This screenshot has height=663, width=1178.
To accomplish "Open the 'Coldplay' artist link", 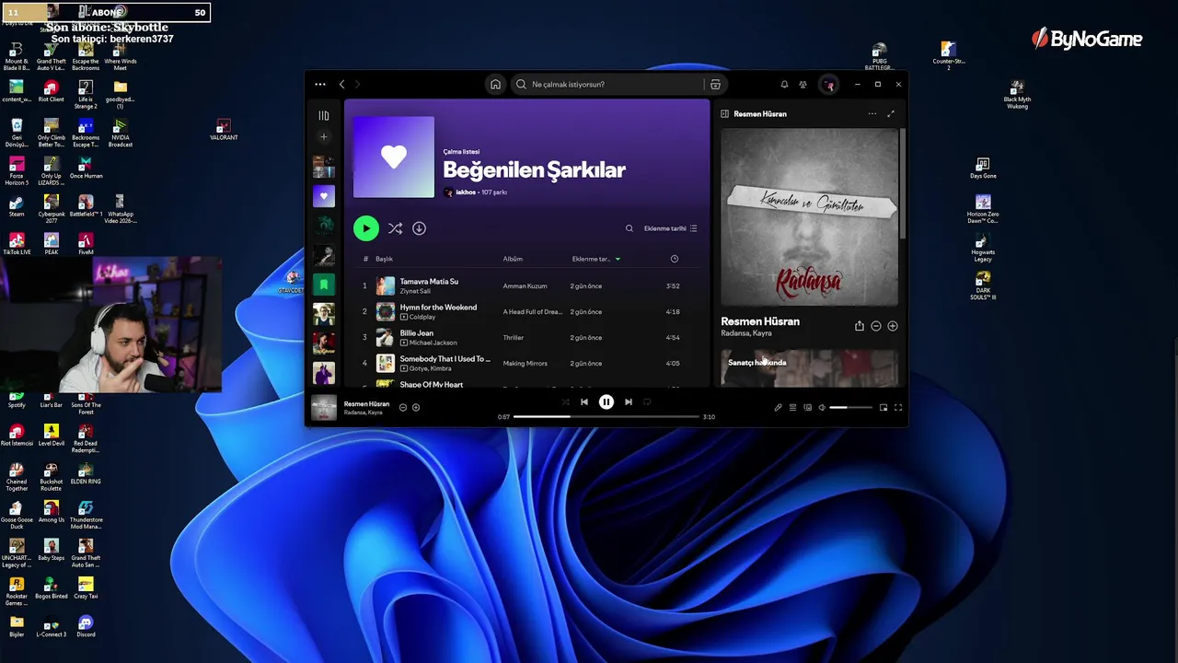I will [x=422, y=317].
